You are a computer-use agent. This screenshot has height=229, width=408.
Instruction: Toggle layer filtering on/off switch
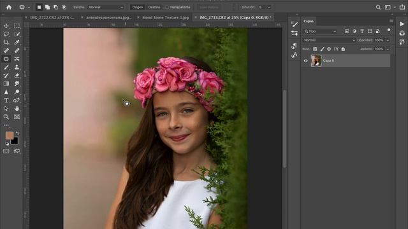[x=389, y=31]
